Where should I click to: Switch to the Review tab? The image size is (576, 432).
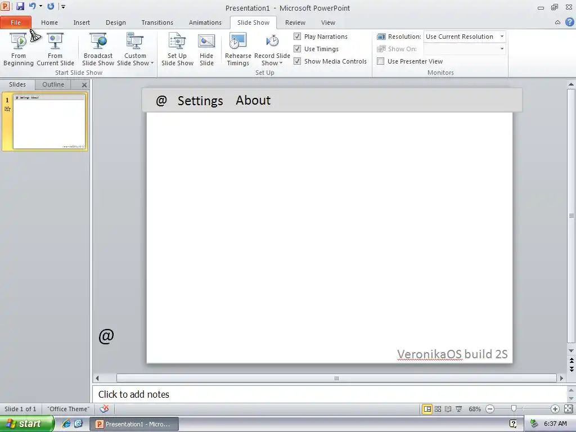[295, 22]
